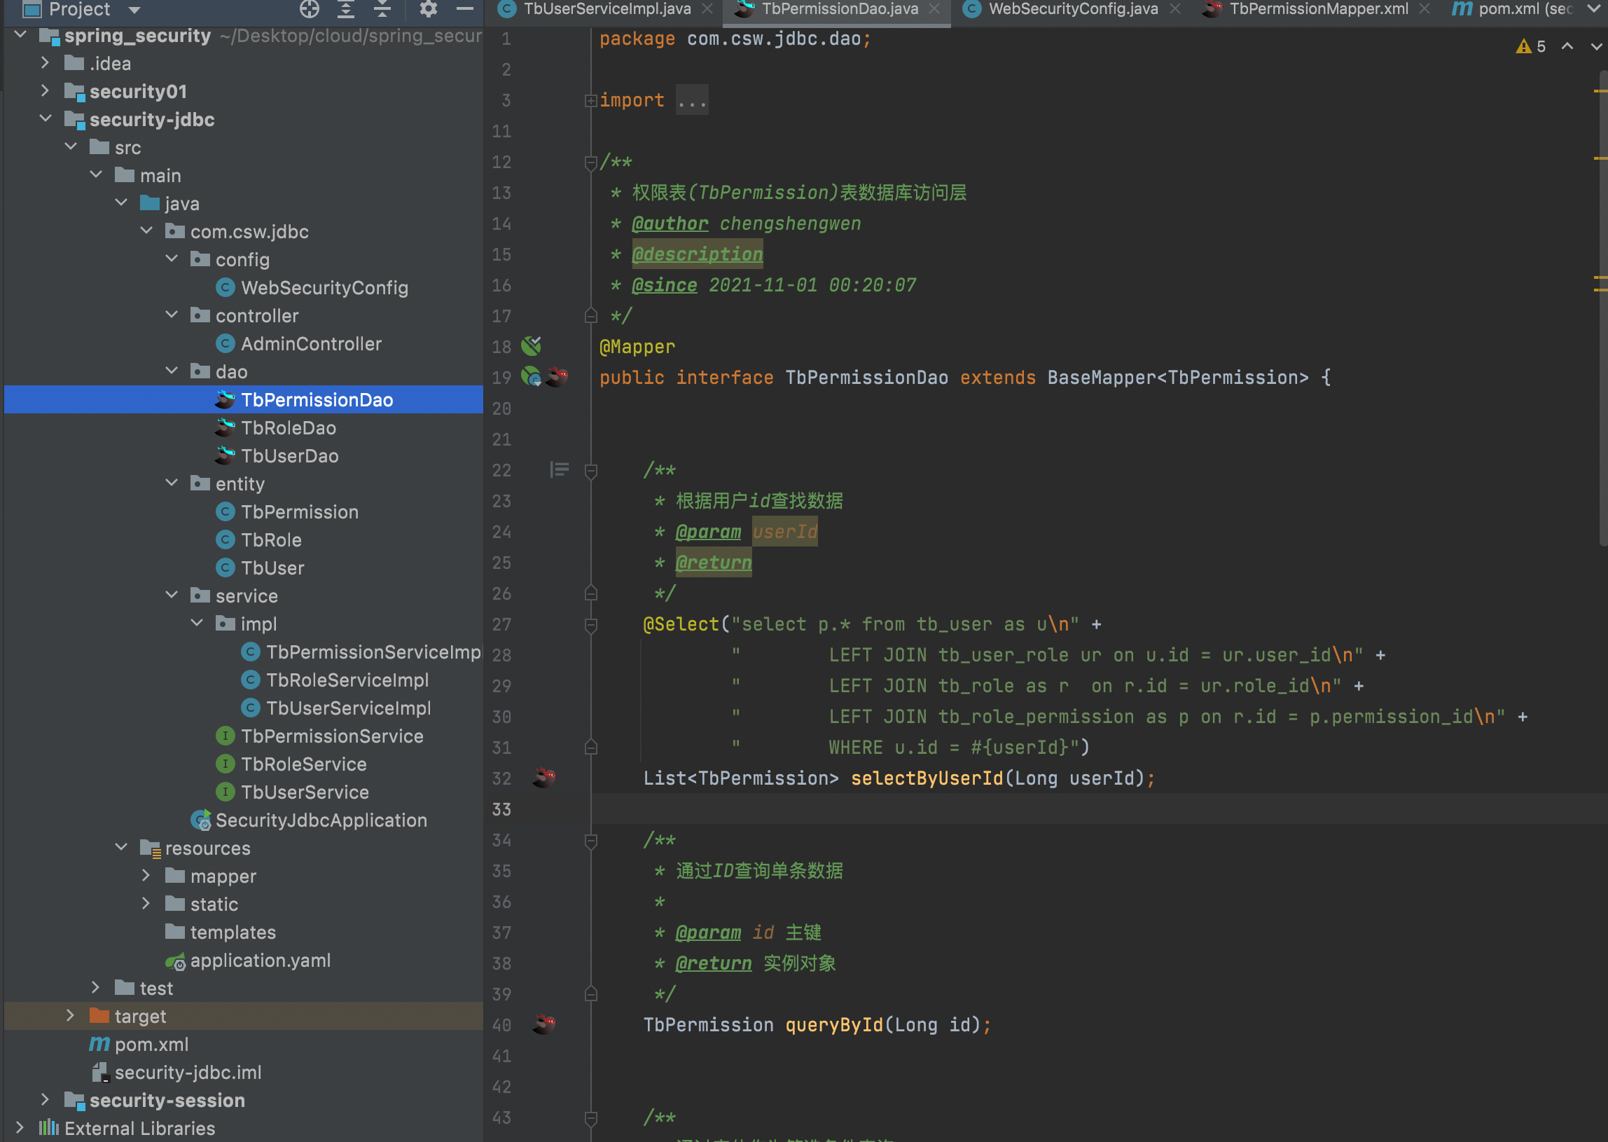1608x1142 pixels.
Task: Open TbUserDao in the project tree
Action: pyautogui.click(x=289, y=455)
